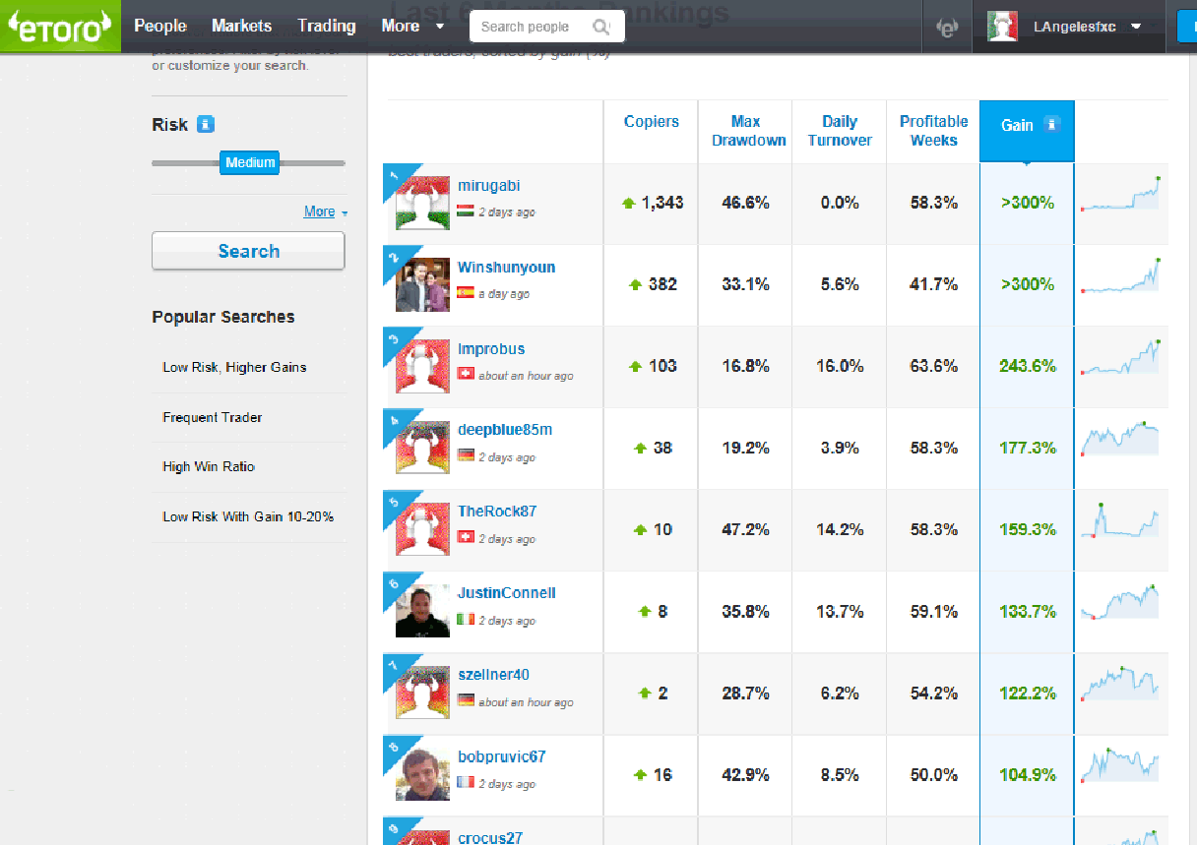Click the search magnifier icon

tap(599, 27)
